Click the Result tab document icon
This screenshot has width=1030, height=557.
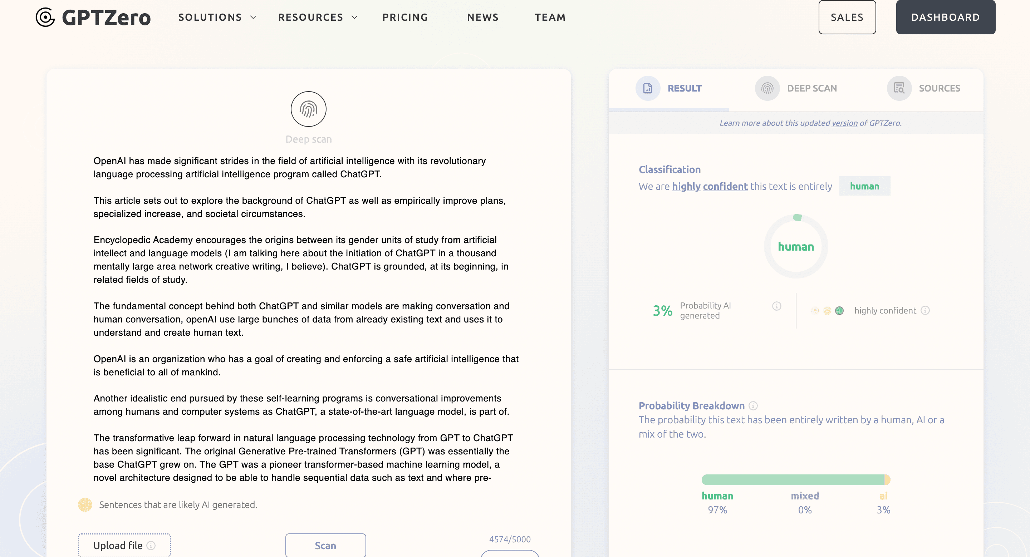coord(647,88)
